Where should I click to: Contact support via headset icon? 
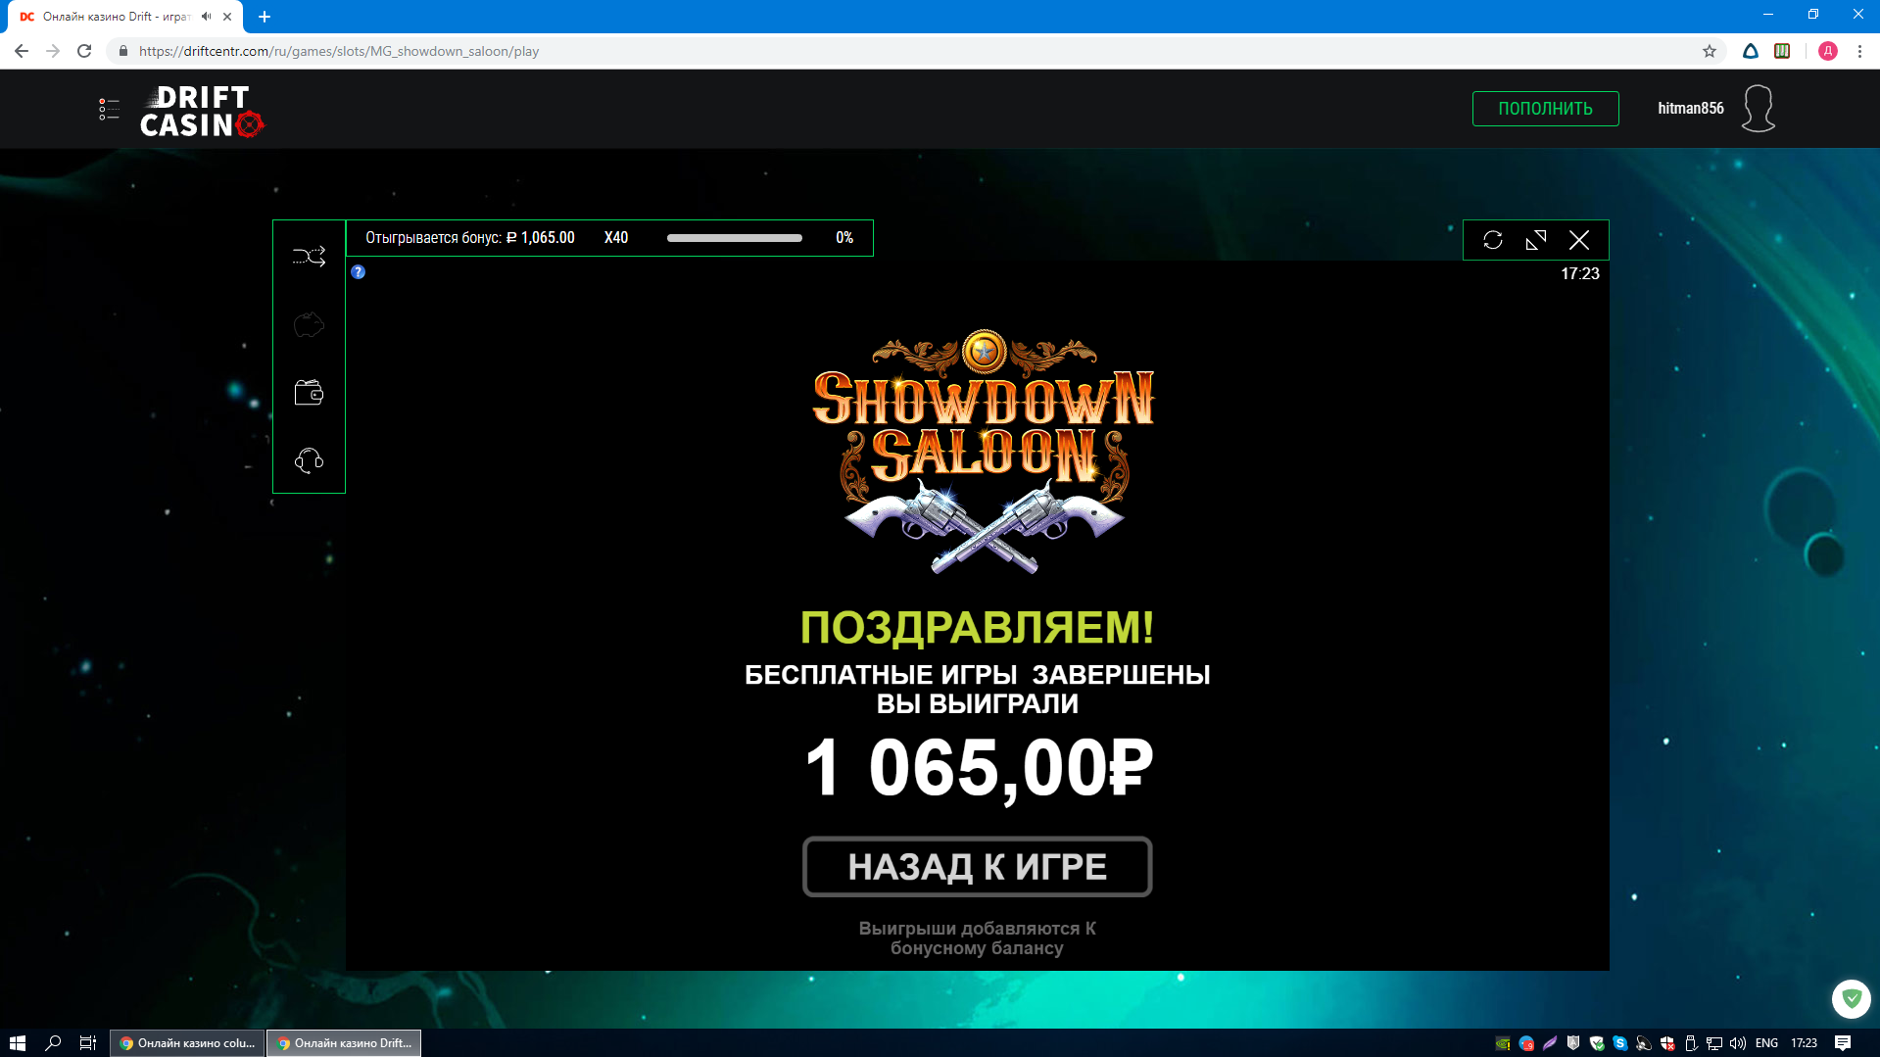coord(309,460)
